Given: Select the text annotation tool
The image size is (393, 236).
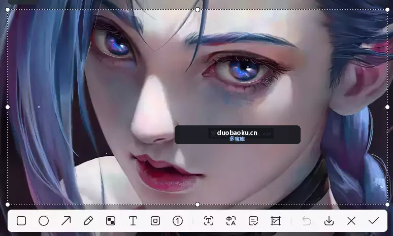Looking at the screenshot, I should pos(133,221).
